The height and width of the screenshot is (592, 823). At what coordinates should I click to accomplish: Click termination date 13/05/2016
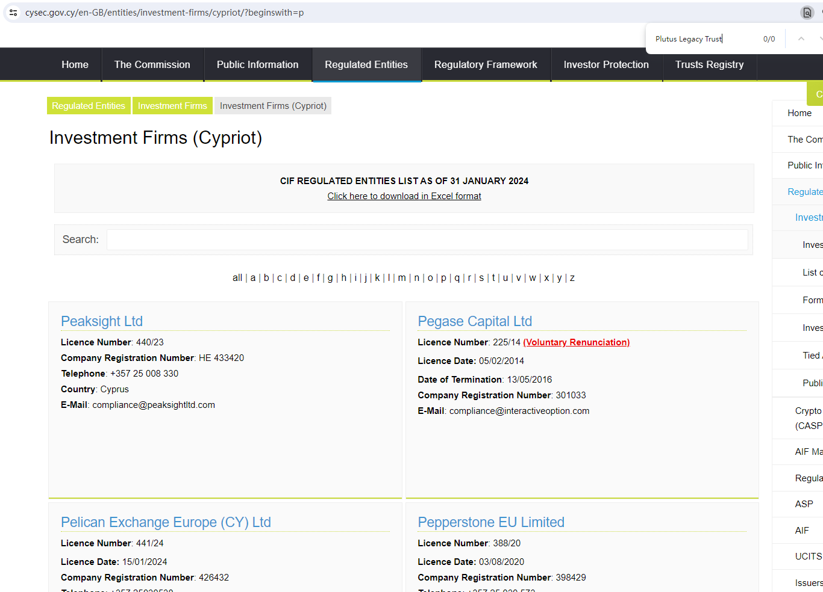pyautogui.click(x=530, y=380)
